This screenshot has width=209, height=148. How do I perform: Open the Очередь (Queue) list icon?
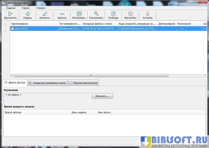coord(113,14)
